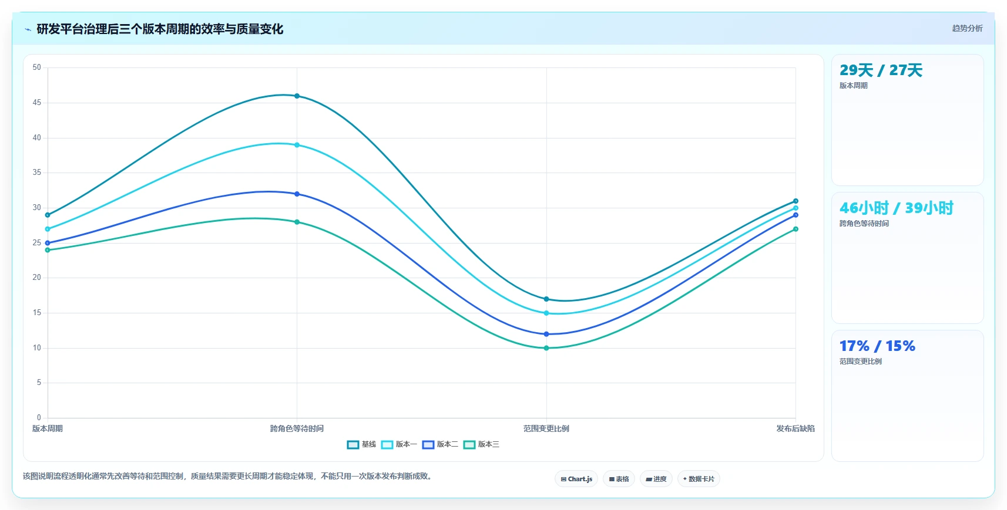Click the 版本一 data point at 15 on 范围变更比例
The image size is (1007, 510).
tap(546, 313)
